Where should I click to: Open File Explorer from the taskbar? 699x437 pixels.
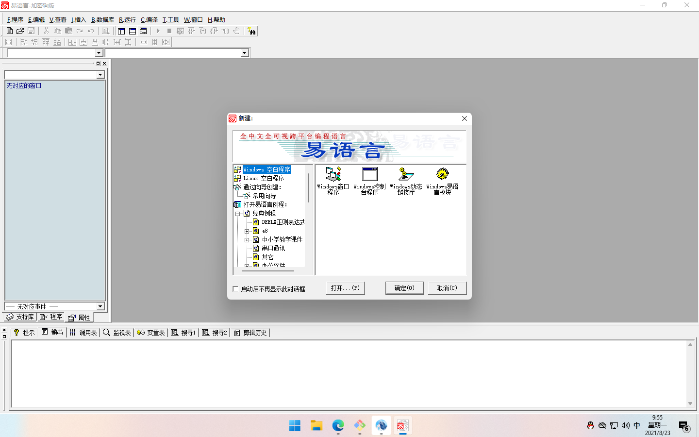click(316, 426)
